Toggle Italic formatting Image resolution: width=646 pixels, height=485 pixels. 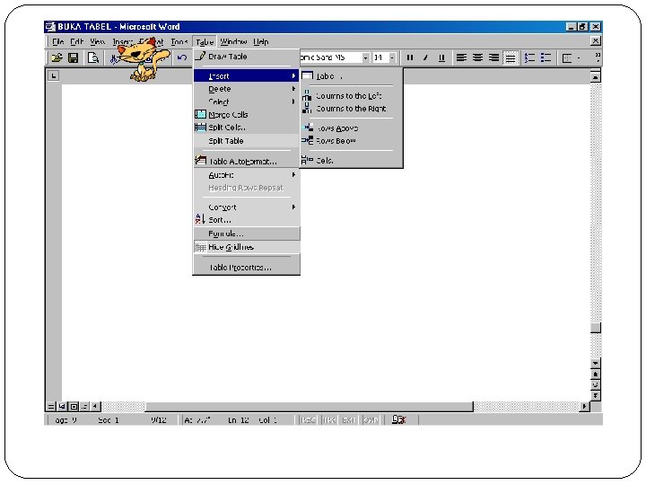(425, 57)
